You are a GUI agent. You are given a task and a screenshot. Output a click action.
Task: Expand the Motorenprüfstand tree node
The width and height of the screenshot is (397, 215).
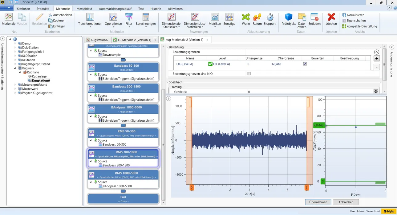tap(15, 84)
